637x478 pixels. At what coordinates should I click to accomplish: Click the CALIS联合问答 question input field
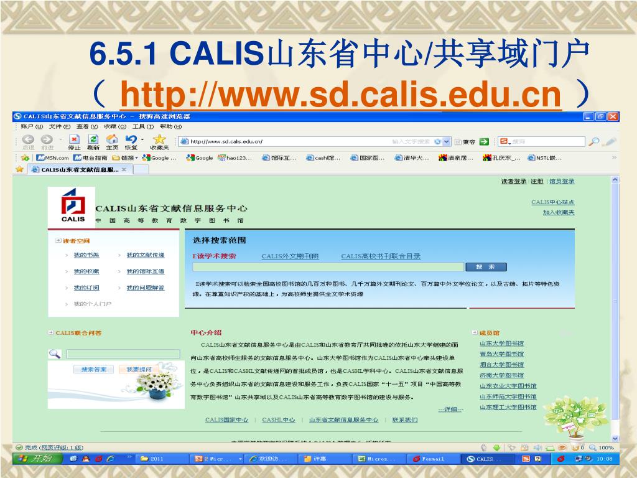click(x=123, y=354)
